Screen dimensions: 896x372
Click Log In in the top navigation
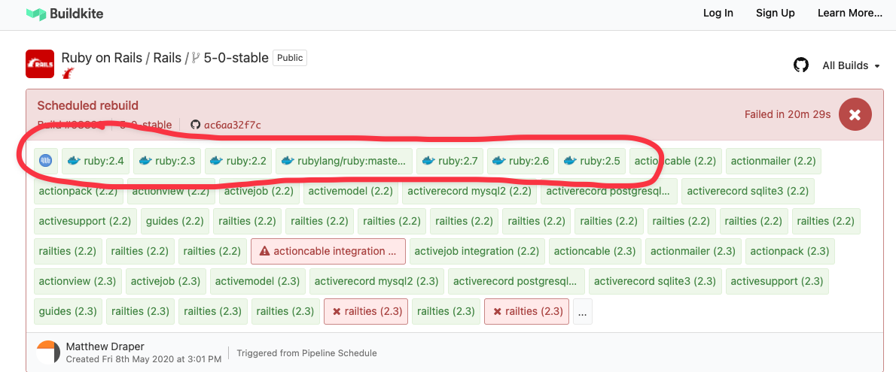[718, 13]
